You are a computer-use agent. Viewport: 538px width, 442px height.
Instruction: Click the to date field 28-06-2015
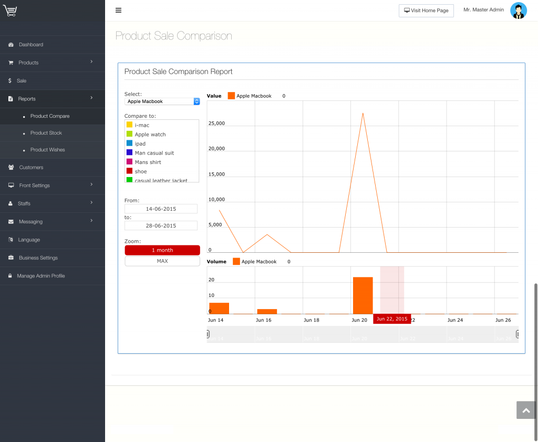[161, 226]
